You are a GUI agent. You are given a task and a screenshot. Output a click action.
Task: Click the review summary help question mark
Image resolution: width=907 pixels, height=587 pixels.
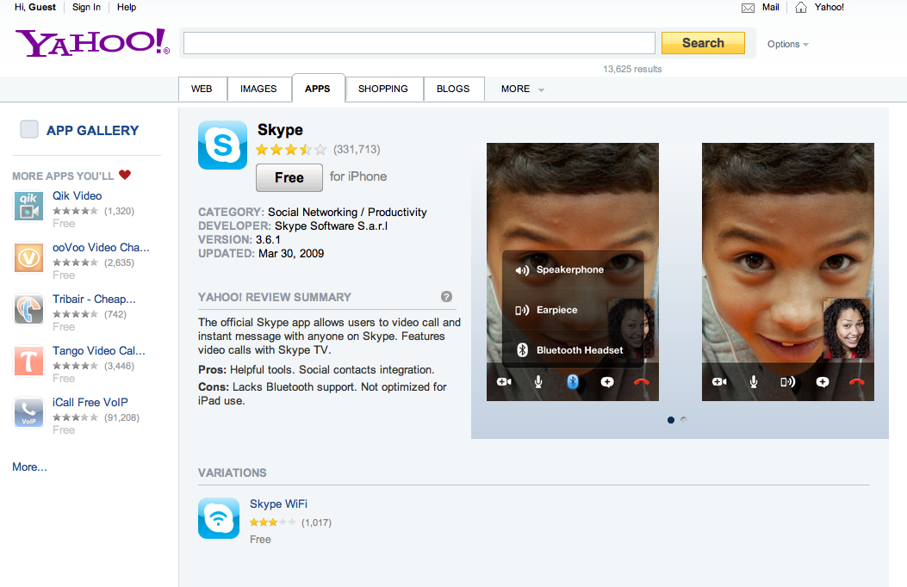click(x=446, y=296)
